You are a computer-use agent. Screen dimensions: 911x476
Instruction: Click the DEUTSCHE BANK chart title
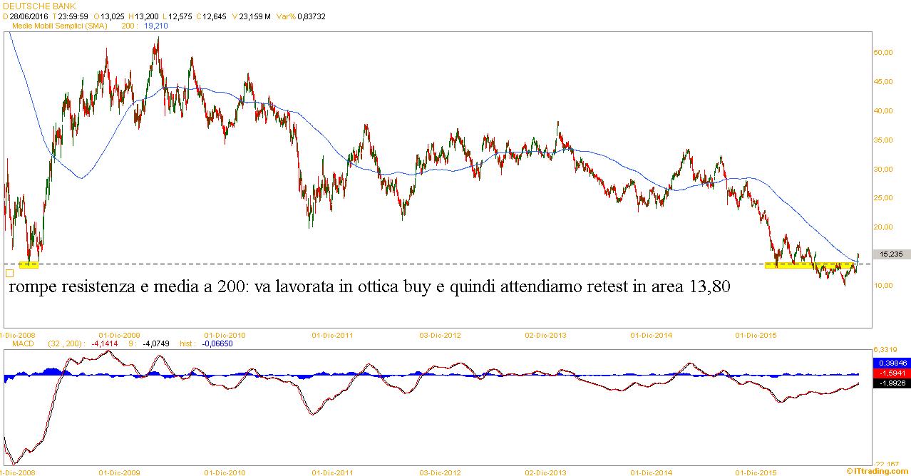pyautogui.click(x=39, y=6)
